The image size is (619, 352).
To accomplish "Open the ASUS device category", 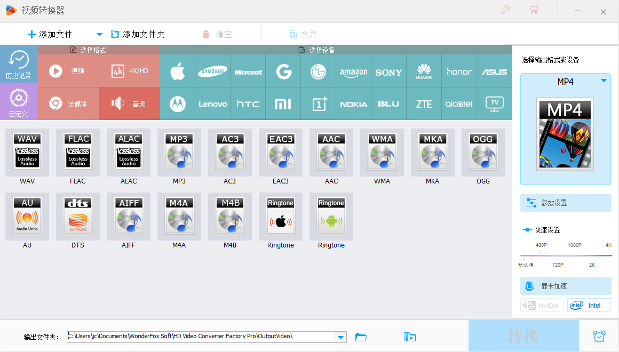I will [x=494, y=71].
